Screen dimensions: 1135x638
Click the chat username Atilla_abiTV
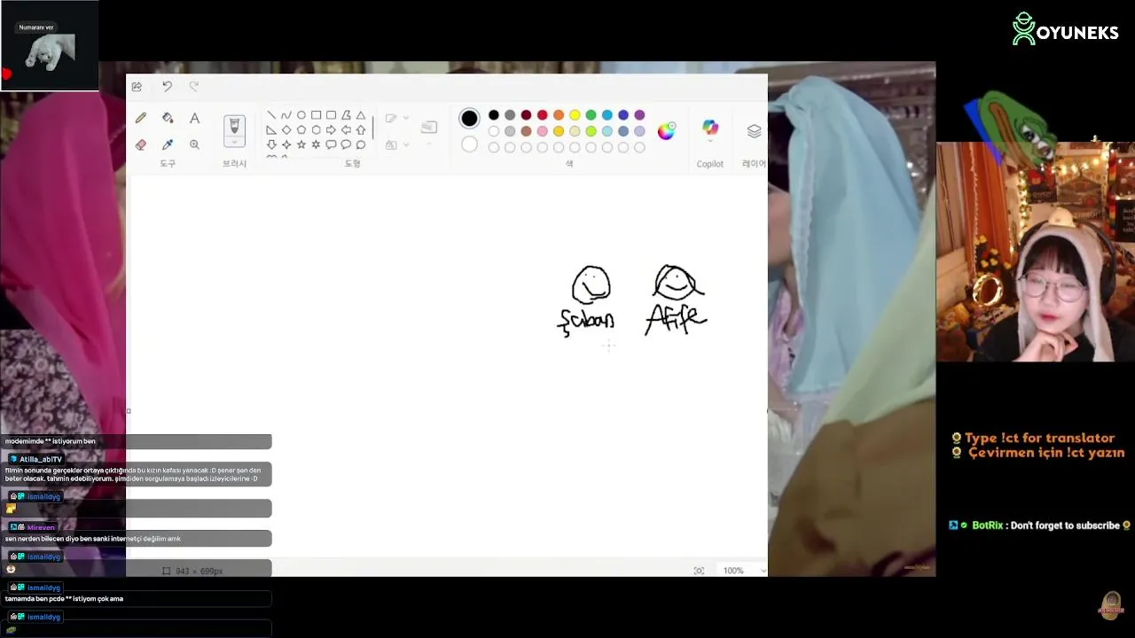pos(41,459)
